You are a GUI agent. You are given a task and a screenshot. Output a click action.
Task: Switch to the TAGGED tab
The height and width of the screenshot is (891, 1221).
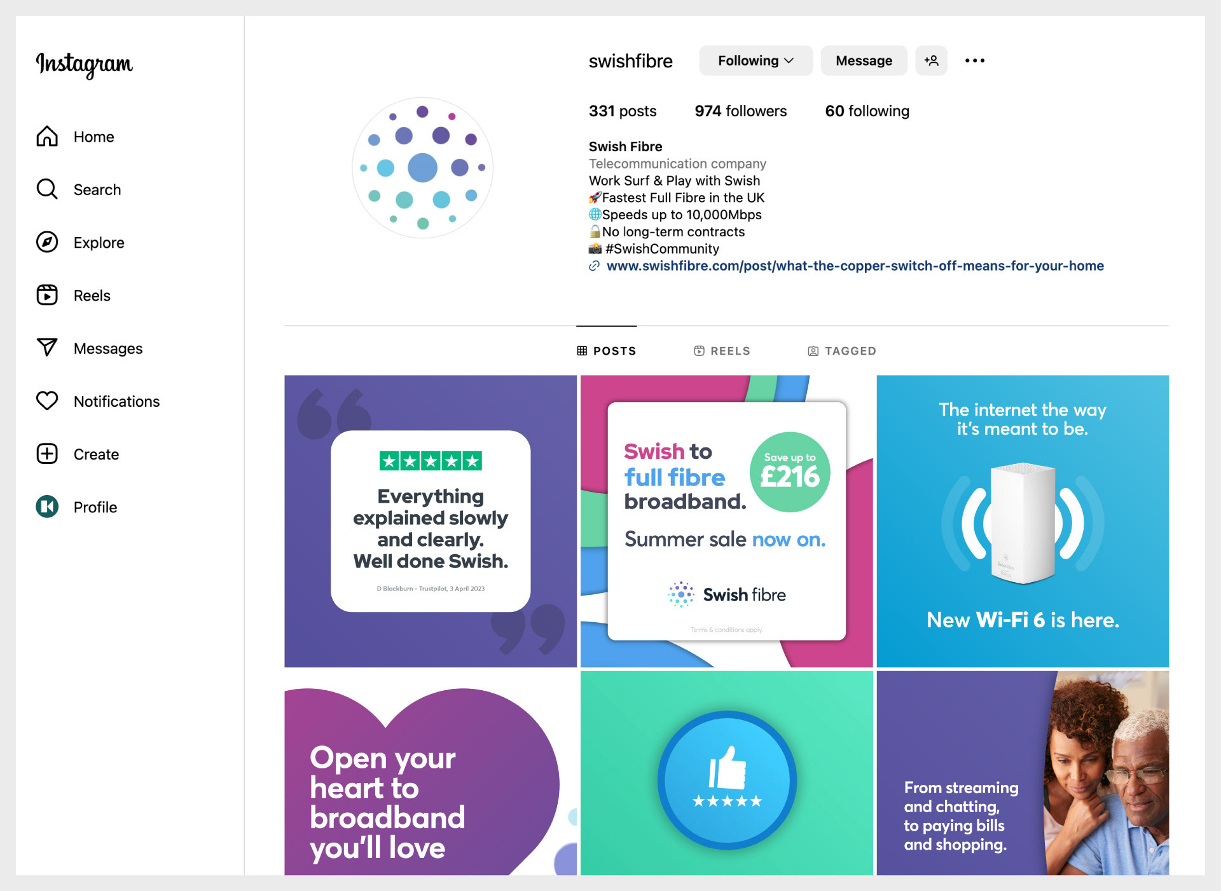(842, 351)
